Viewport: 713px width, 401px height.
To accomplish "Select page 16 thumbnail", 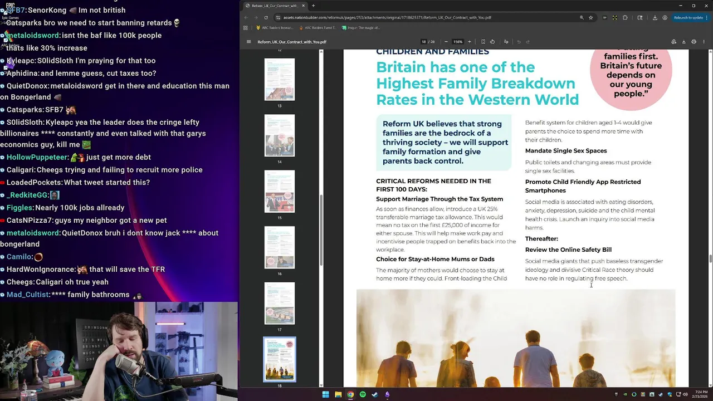I will [x=280, y=247].
